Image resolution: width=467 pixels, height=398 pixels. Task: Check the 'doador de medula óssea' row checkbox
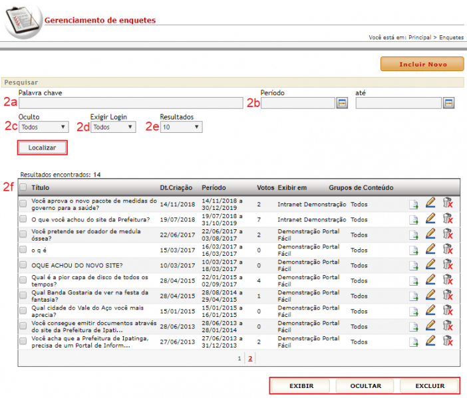[23, 234]
